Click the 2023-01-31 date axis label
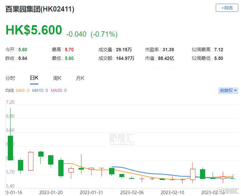The width and height of the screenshot is (241, 196). tap(91, 193)
